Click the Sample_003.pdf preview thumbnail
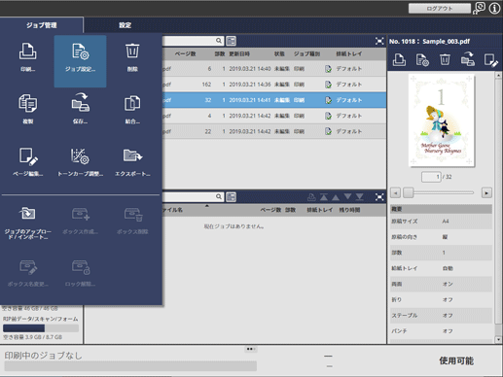 [442, 120]
